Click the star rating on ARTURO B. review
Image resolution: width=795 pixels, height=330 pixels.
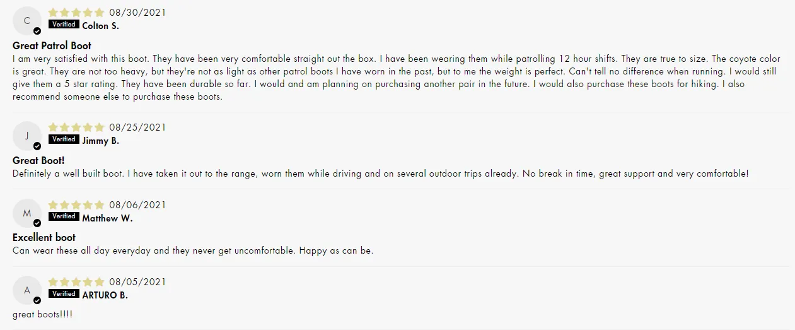pos(76,281)
